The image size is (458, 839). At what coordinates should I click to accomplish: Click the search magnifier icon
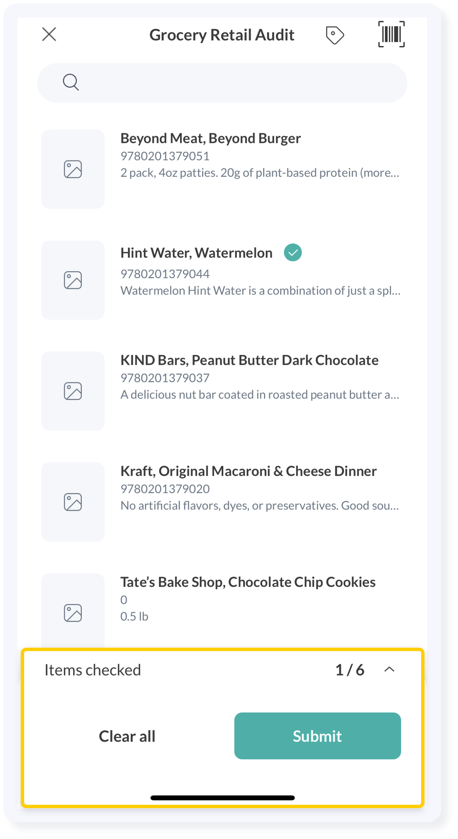tap(71, 82)
